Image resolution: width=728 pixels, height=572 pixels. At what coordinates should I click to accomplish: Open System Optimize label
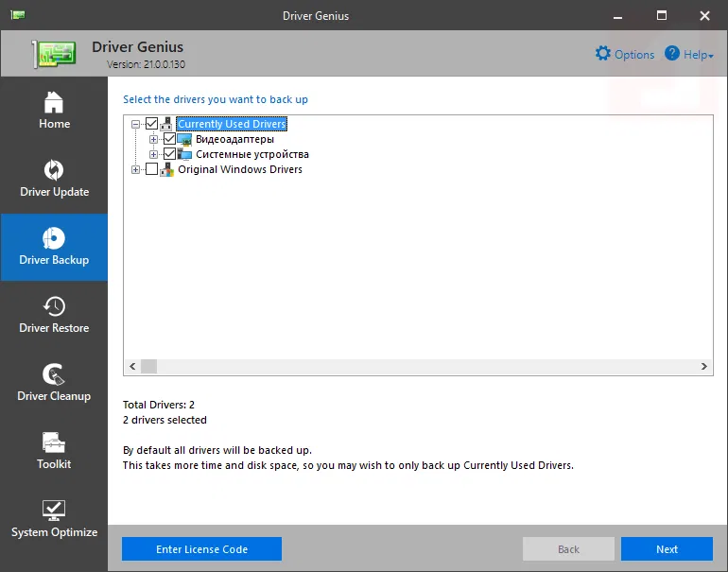(54, 532)
